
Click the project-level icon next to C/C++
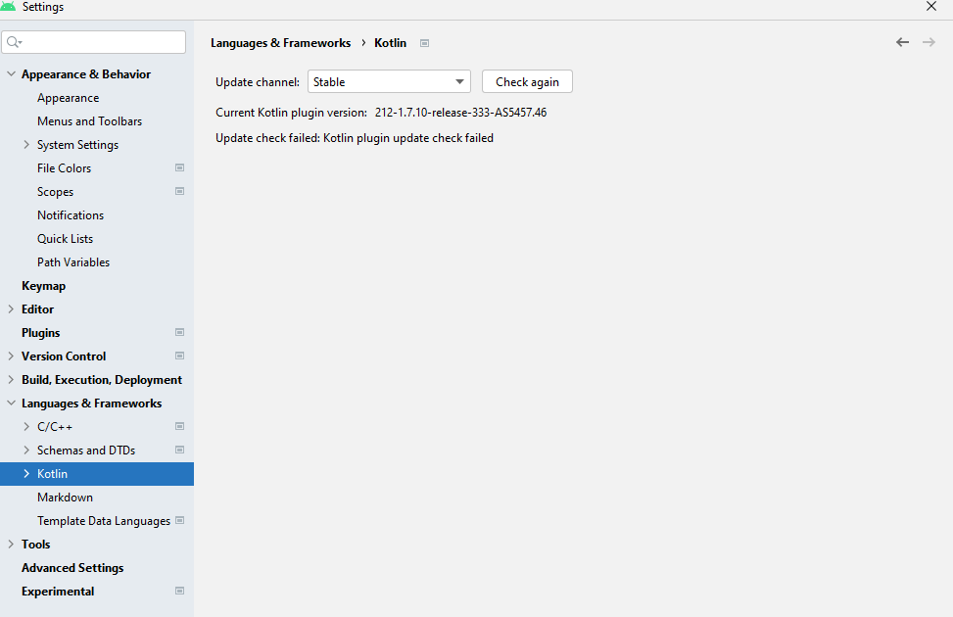[x=180, y=426]
